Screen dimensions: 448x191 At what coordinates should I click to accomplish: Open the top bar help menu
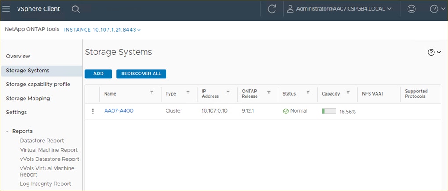click(x=437, y=9)
